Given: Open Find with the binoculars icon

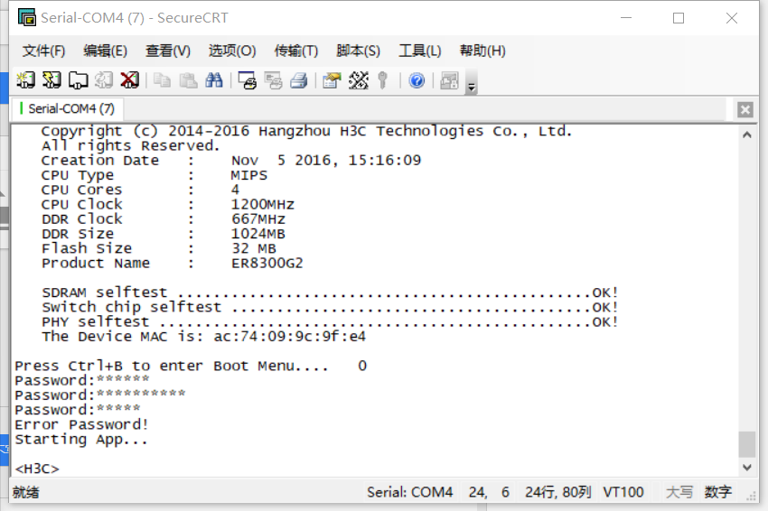Looking at the screenshot, I should coord(214,79).
